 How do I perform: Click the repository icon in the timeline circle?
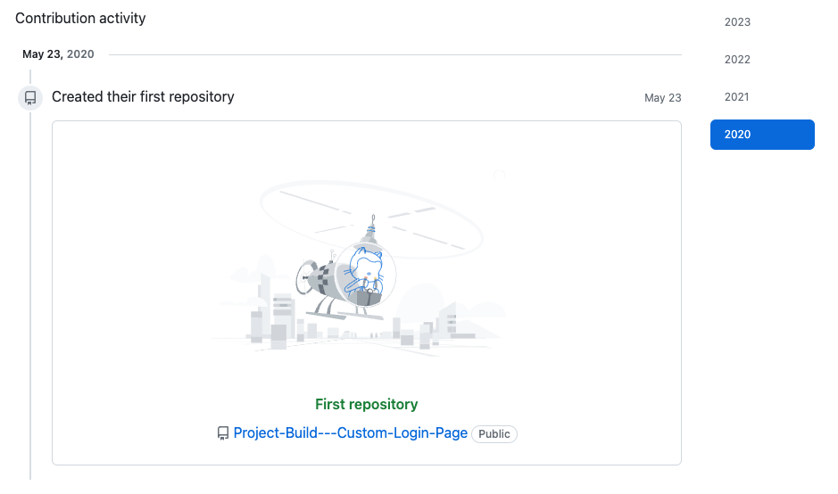[x=30, y=98]
